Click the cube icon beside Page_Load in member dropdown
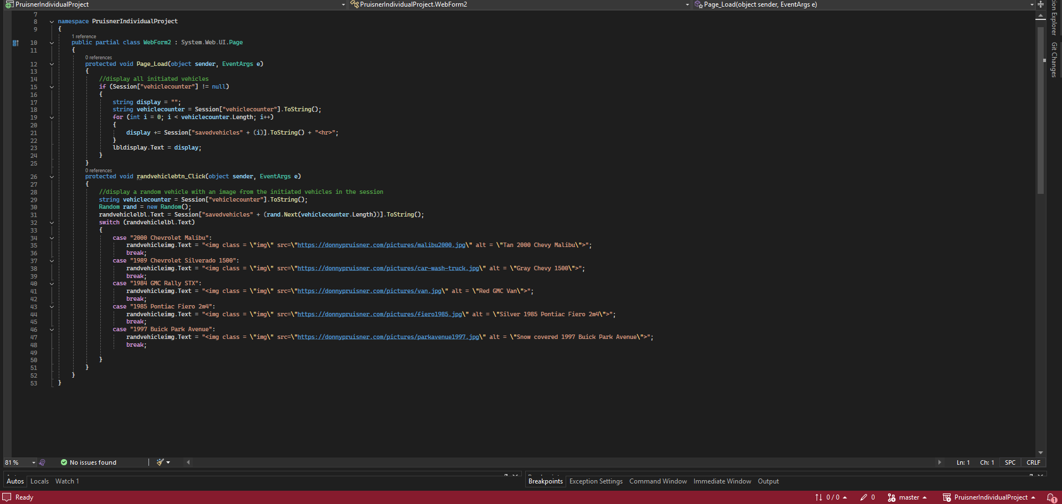Viewport: 1062px width, 504px height. (699, 4)
